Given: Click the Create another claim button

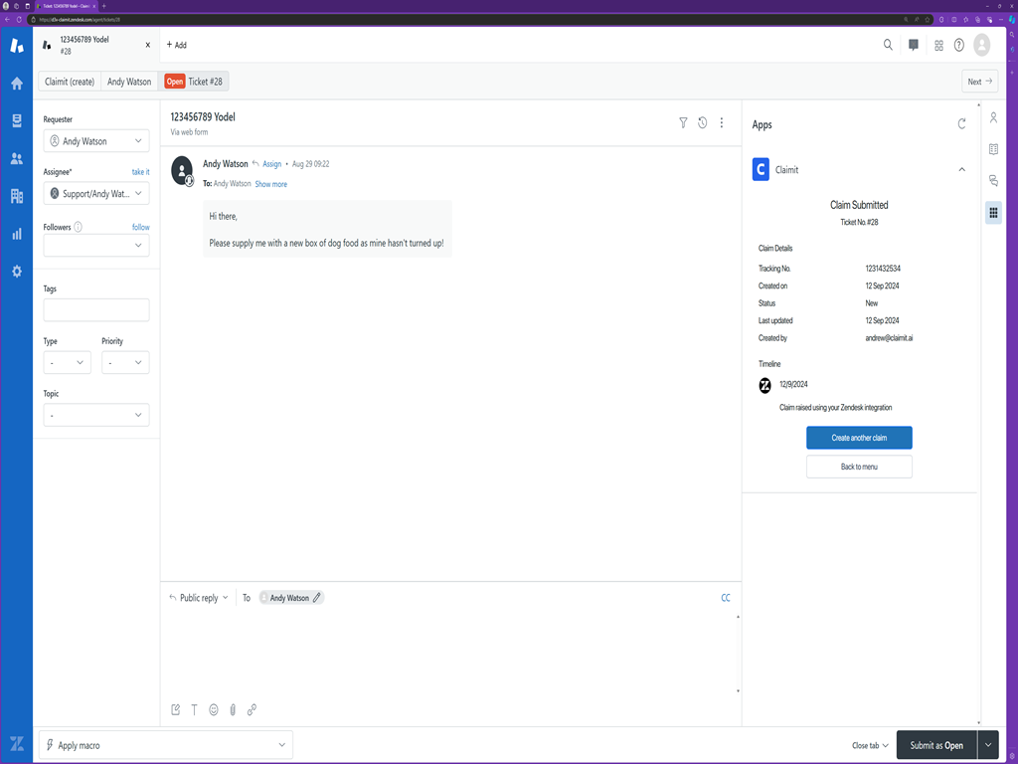Looking at the screenshot, I should 859,438.
